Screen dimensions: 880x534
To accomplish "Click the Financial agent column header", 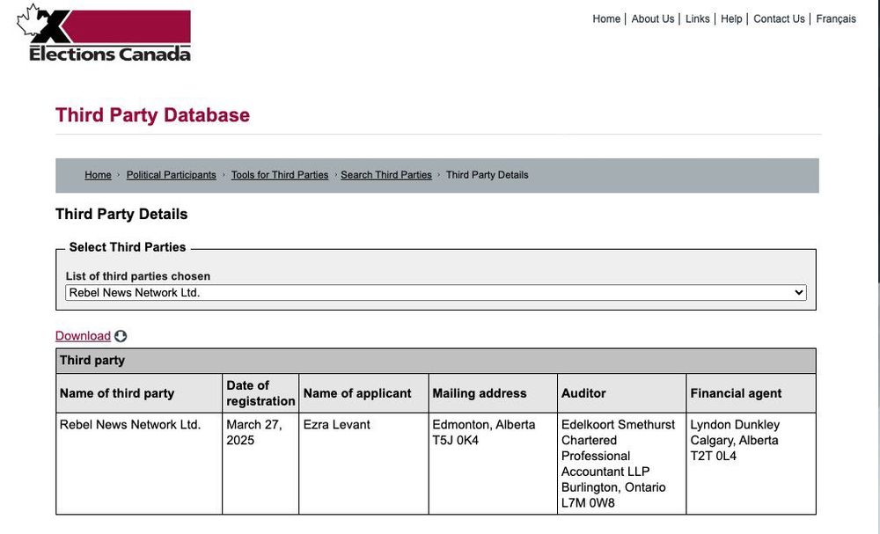I will 751,393.
